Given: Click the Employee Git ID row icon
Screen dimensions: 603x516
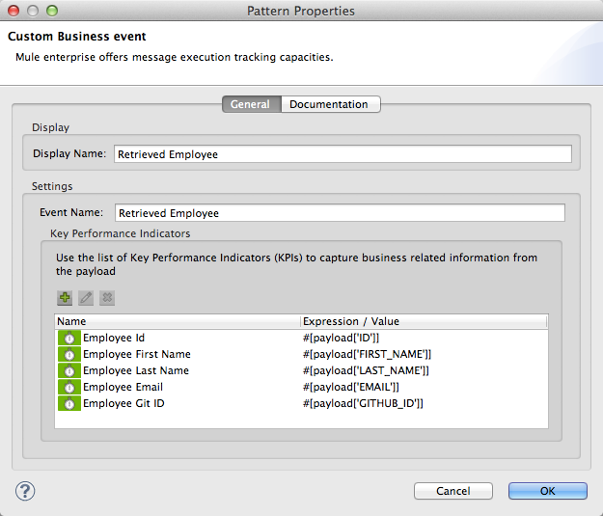Looking at the screenshot, I should point(69,403).
